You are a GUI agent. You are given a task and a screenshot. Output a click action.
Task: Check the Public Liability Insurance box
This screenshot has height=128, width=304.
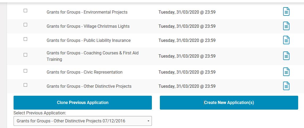[x=26, y=39]
